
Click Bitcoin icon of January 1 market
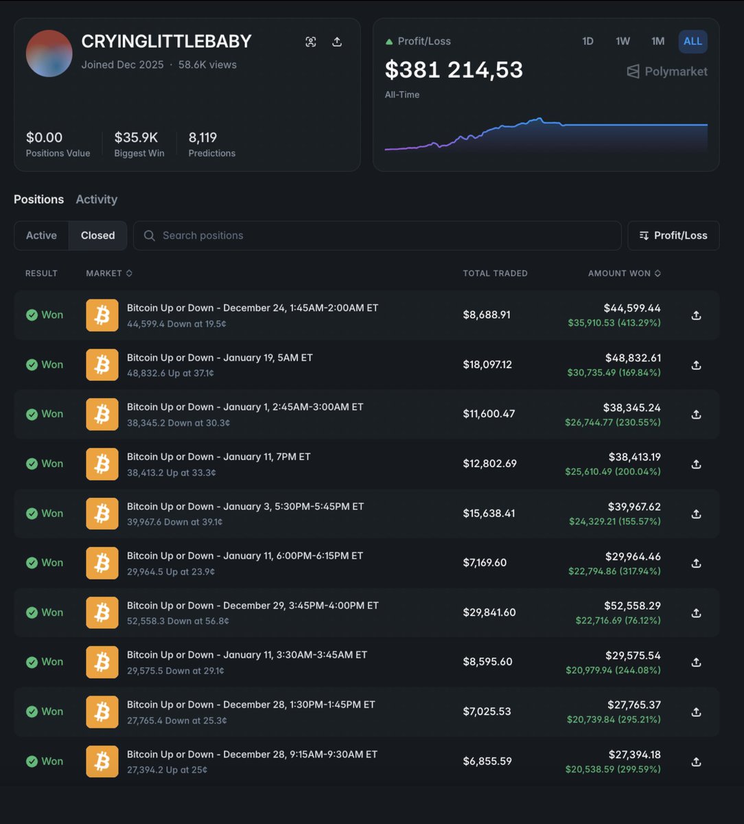pos(102,414)
